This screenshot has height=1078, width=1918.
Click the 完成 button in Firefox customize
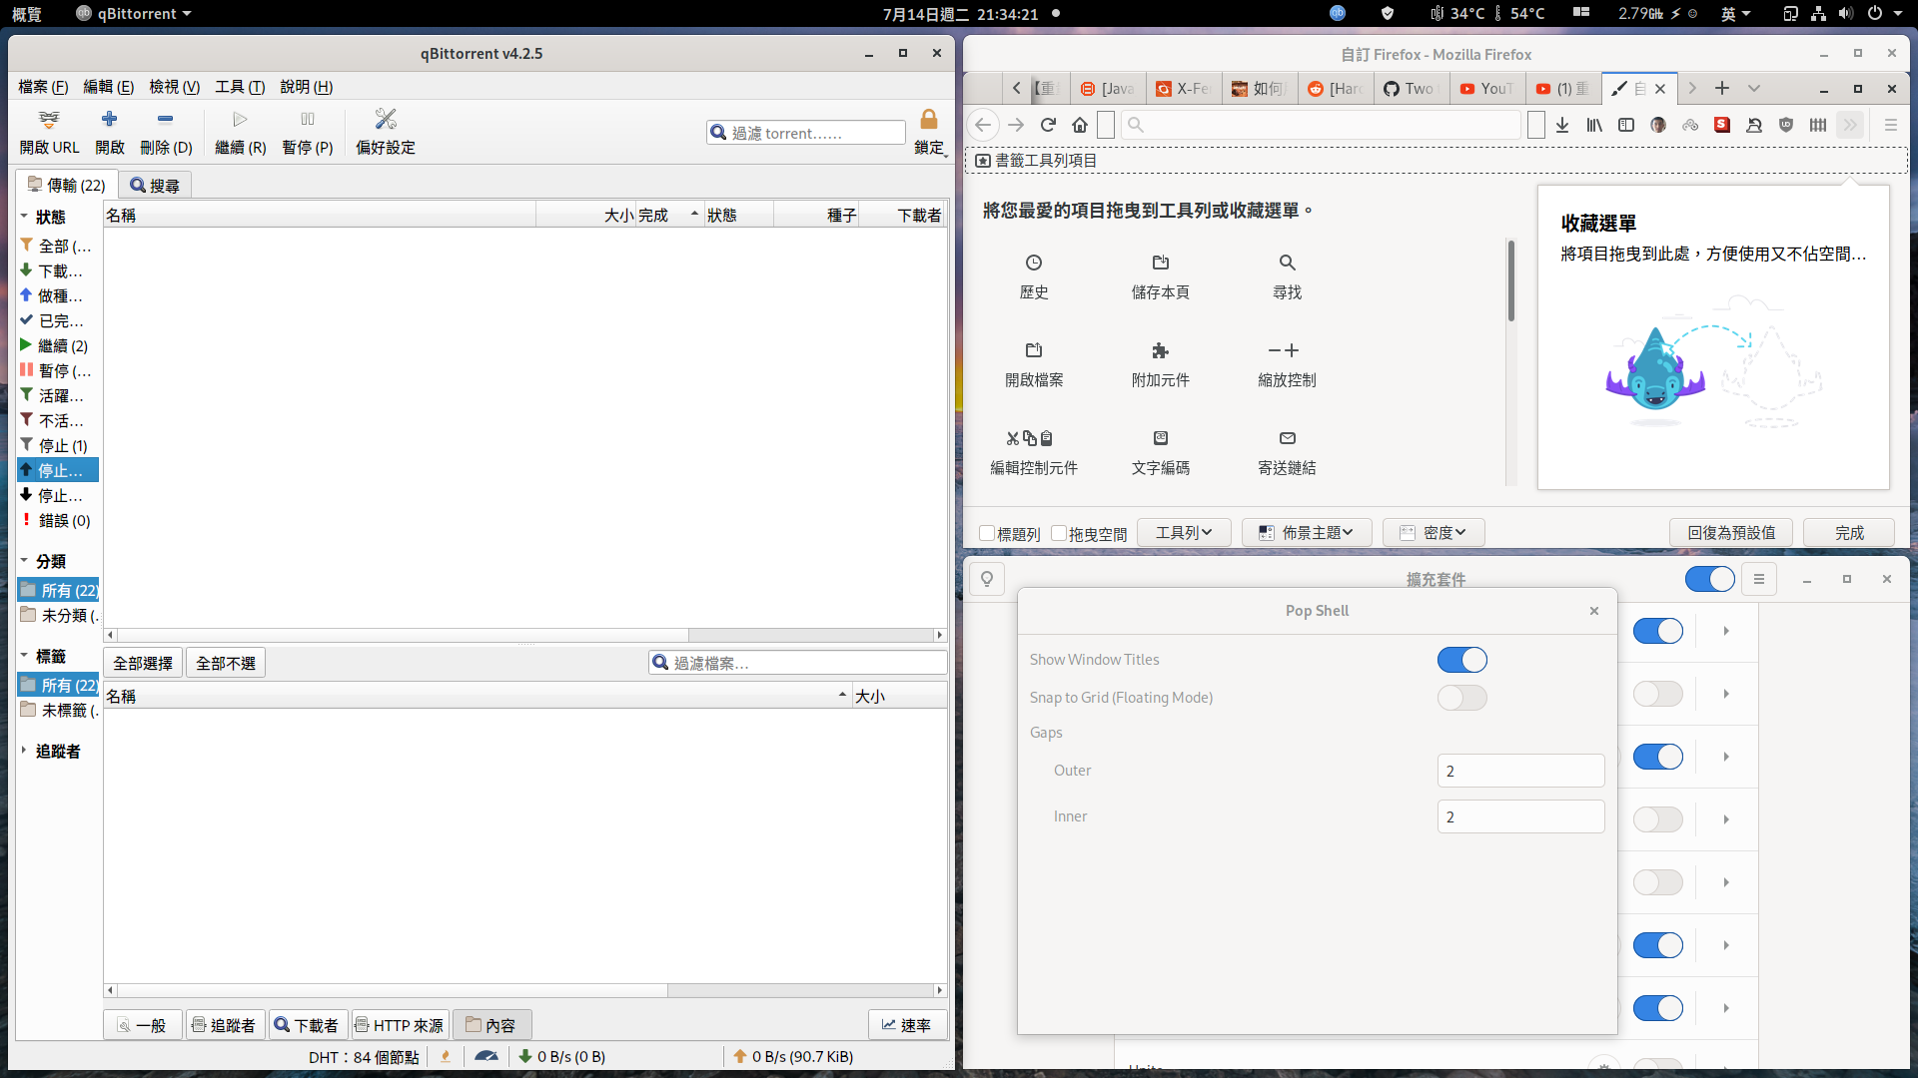point(1849,533)
